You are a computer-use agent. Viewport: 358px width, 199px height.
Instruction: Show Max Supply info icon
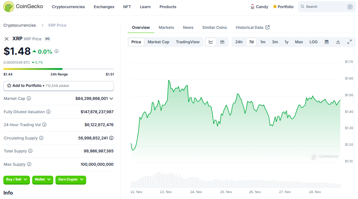[x=29, y=164]
